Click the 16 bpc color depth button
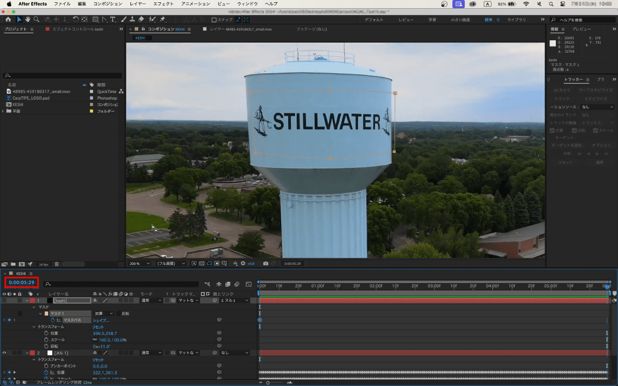Screen dimensions: 618x386 [44, 264]
